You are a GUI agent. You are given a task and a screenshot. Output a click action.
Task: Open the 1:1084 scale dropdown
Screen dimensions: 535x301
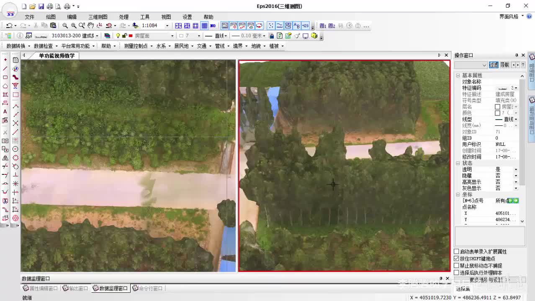point(167,26)
